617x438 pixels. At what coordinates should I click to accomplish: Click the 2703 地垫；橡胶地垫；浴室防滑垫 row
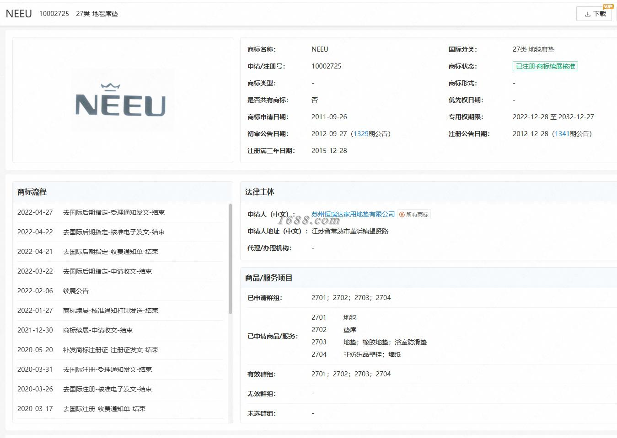(x=369, y=342)
